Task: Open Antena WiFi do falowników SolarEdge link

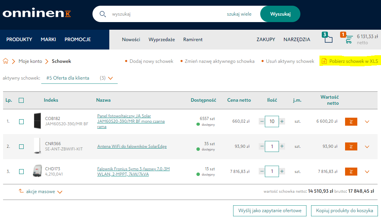Action: [132, 146]
